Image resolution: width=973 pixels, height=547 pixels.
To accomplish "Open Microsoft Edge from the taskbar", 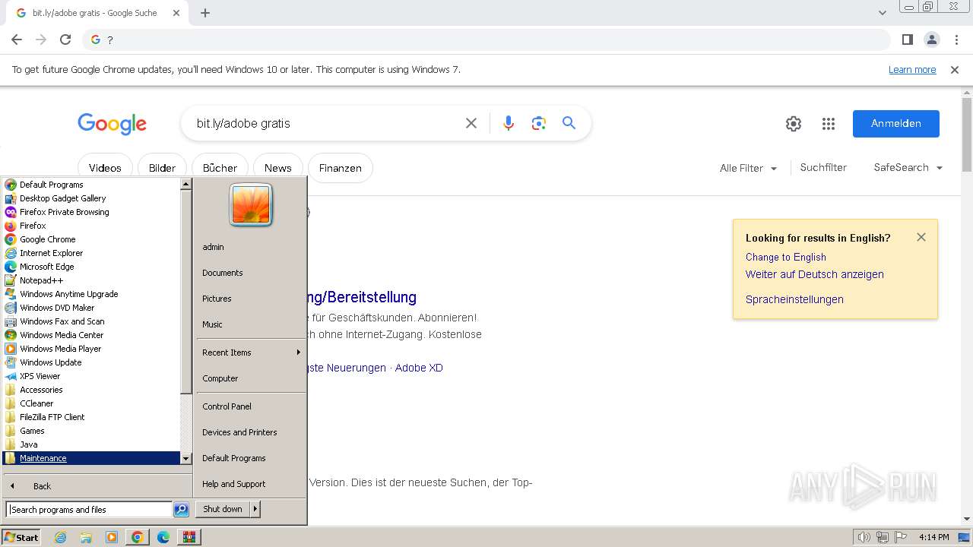I will point(163,537).
